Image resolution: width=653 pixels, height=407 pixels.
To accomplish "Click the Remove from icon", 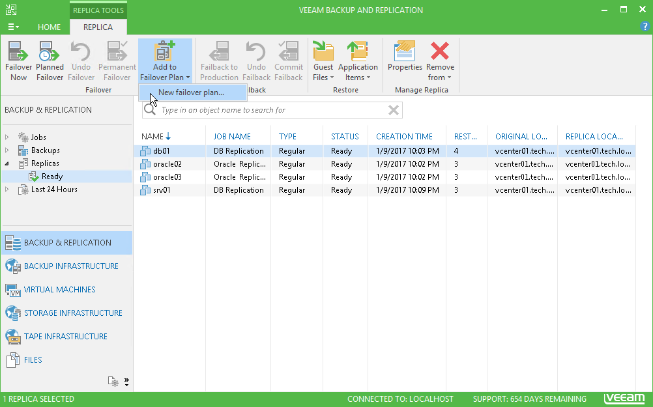I will (440, 51).
